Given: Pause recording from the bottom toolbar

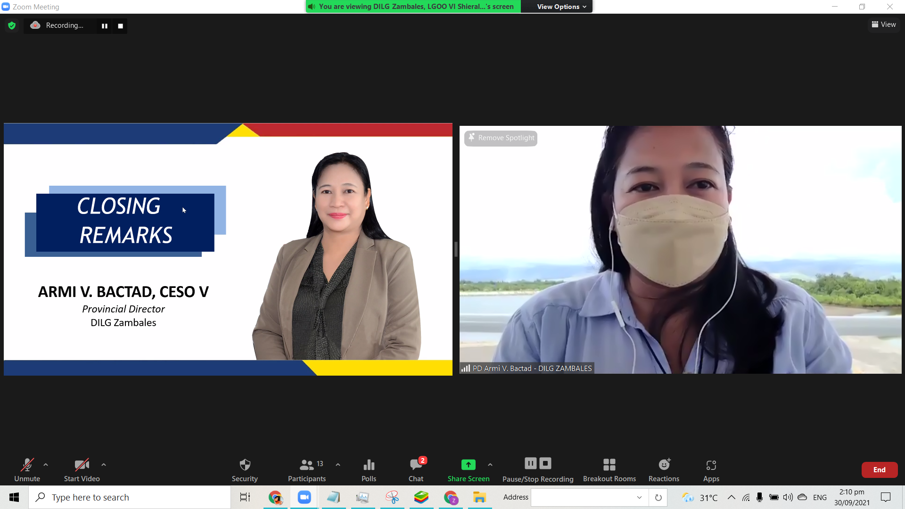Looking at the screenshot, I should tap(531, 463).
